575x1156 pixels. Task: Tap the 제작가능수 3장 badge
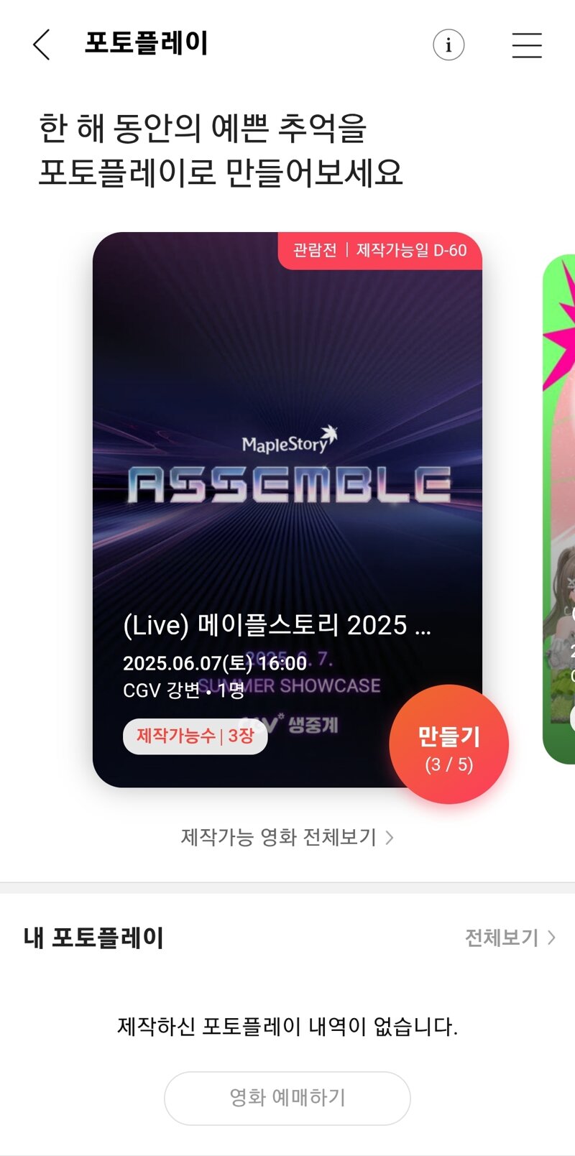(195, 736)
